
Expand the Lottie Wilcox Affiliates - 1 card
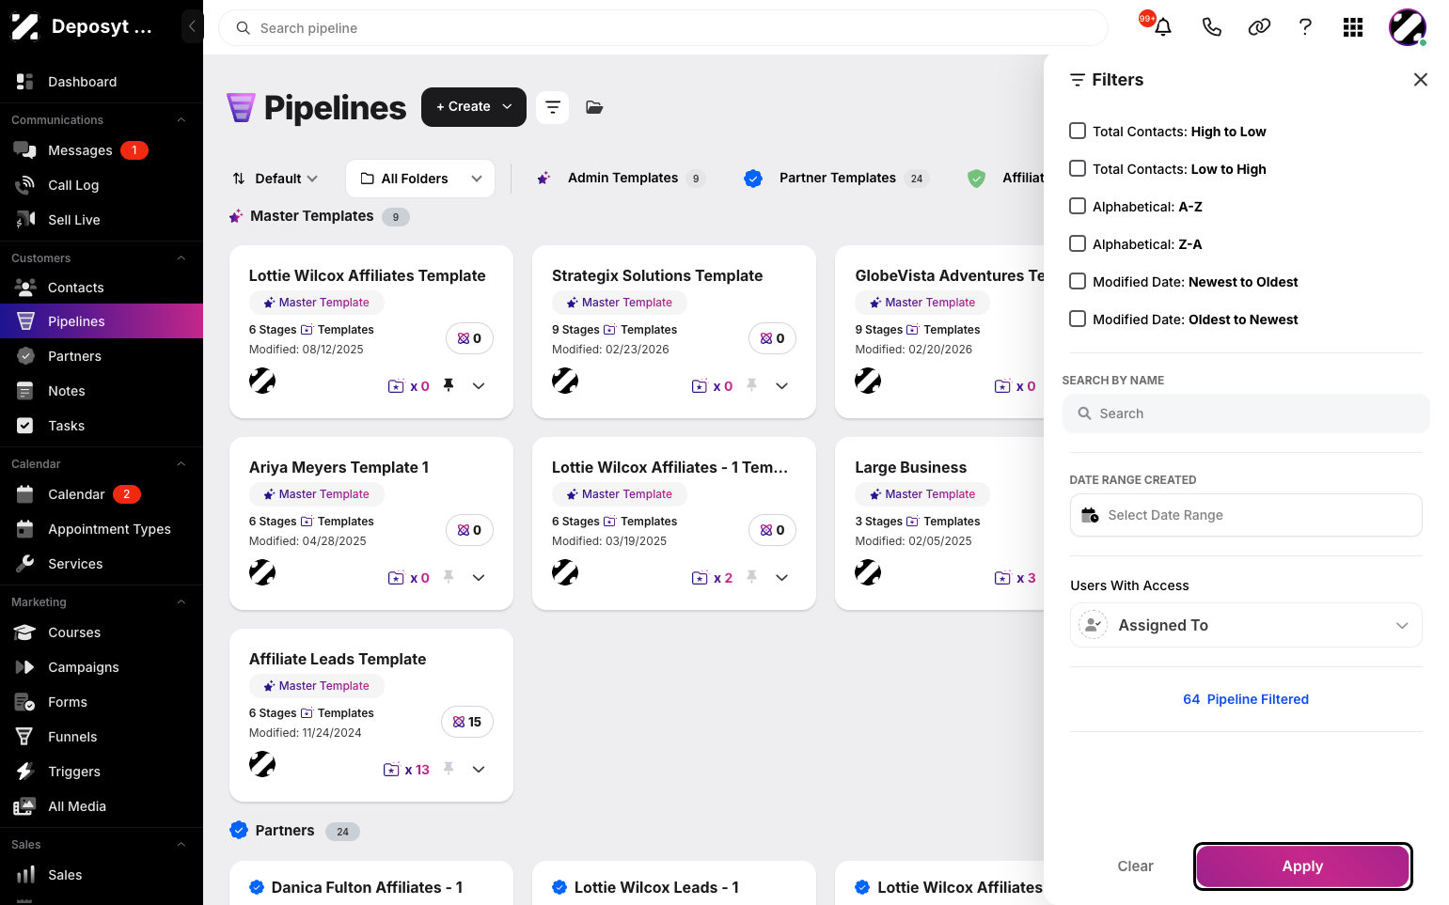781,577
